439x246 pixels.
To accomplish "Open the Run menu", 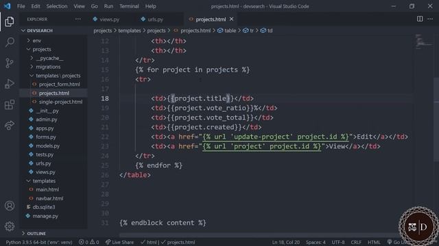I will (x=108, y=6).
